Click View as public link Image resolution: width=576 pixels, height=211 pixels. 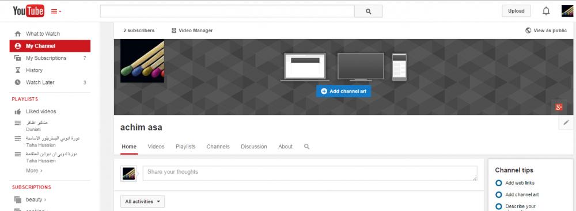[x=546, y=30]
